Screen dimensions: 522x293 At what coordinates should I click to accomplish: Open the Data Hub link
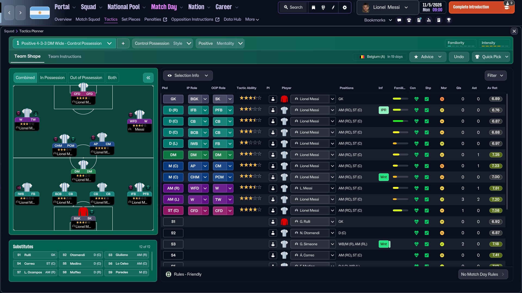coord(232,19)
